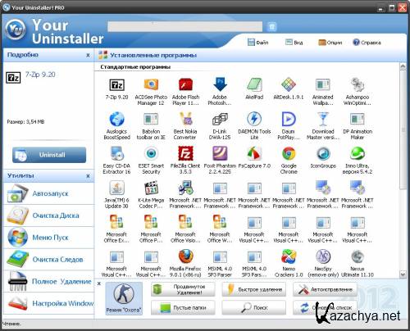Select Download Master icon

tap(323, 119)
